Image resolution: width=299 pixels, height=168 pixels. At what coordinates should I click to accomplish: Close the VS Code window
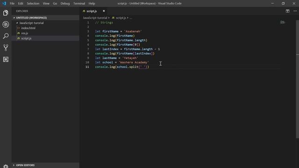pyautogui.click(x=294, y=3)
